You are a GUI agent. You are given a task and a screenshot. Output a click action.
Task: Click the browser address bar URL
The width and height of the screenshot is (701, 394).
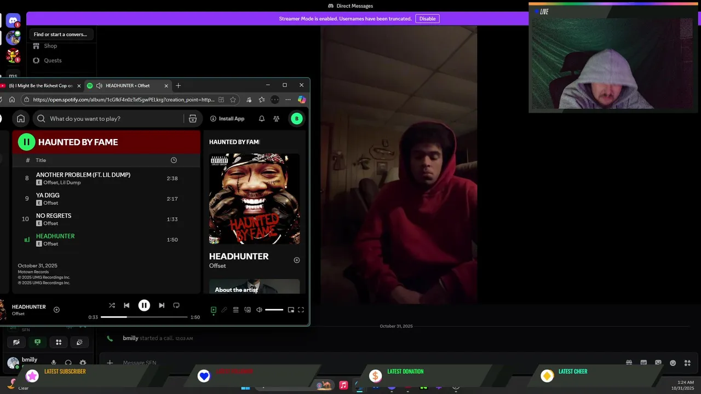pyautogui.click(x=123, y=100)
